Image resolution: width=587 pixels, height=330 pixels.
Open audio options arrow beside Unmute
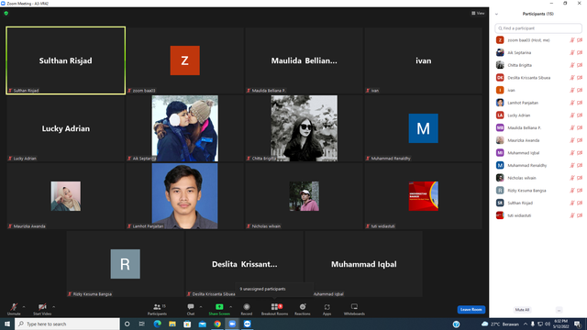pos(24,307)
